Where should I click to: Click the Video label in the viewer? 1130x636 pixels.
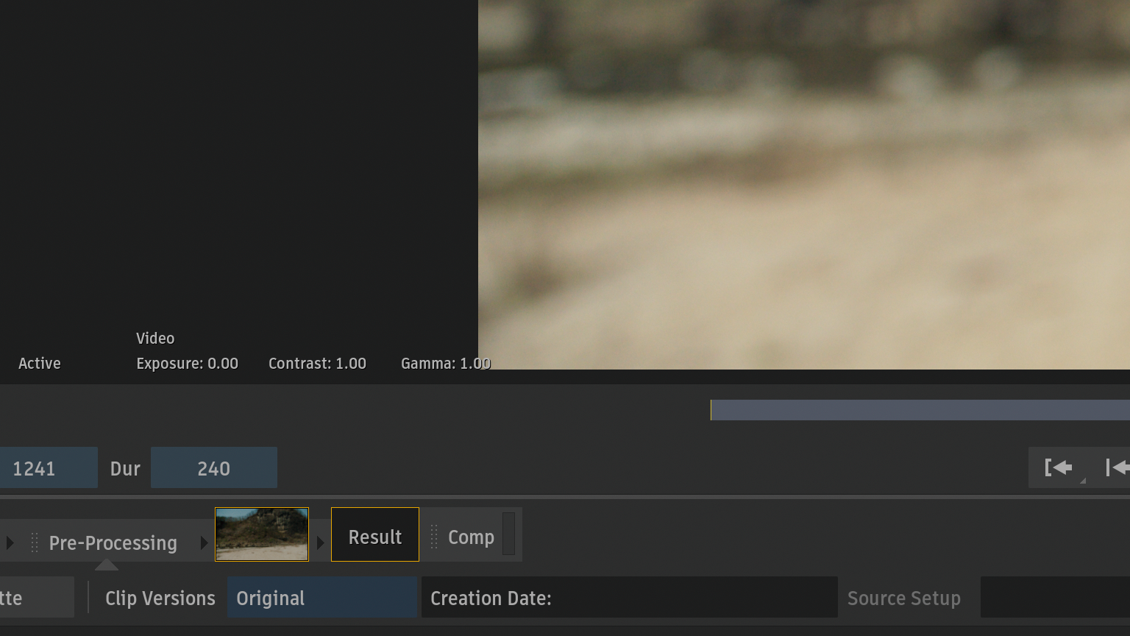tap(155, 339)
